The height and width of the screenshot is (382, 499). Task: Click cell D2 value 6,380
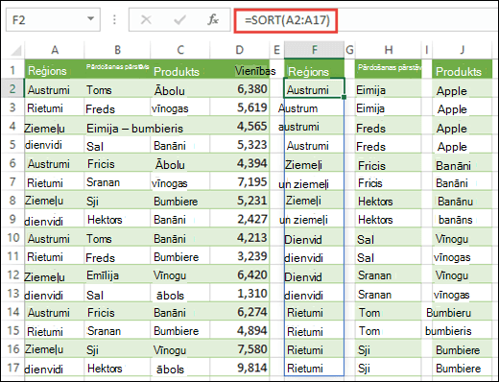click(x=239, y=88)
